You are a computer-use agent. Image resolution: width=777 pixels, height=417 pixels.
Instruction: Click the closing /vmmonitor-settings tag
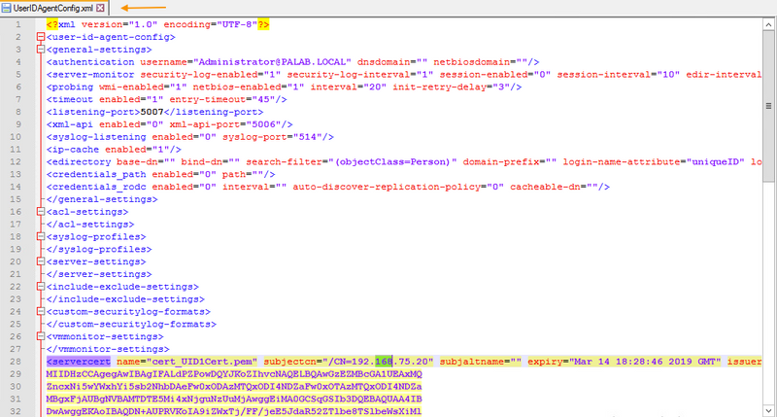(x=108, y=349)
